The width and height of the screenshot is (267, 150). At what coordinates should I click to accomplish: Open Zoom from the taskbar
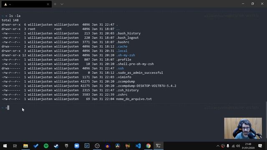click(x=77, y=146)
